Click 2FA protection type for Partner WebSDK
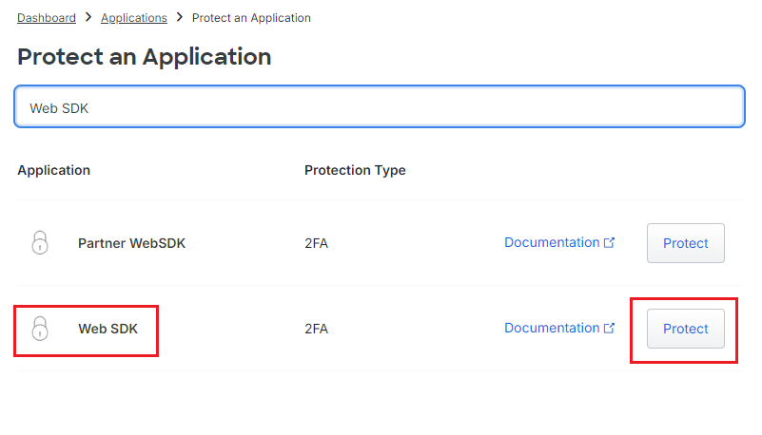Screen dimensions: 762x435 (x=316, y=243)
